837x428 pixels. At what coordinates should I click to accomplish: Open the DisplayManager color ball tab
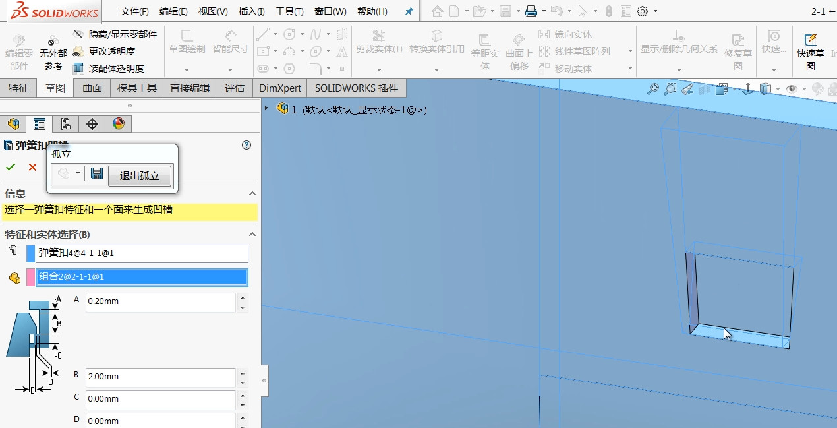[119, 124]
